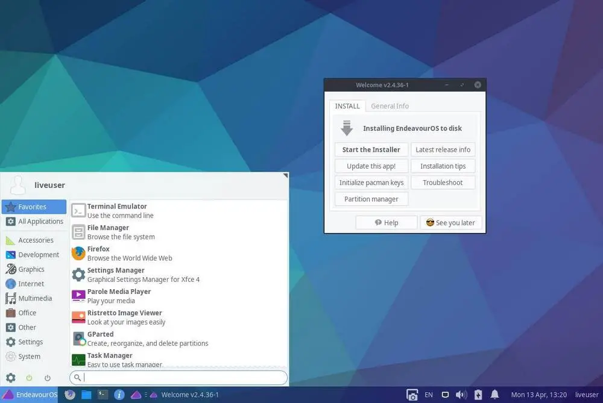Image resolution: width=603 pixels, height=403 pixels.
Task: Launch GParted partition editor
Action: click(179, 339)
